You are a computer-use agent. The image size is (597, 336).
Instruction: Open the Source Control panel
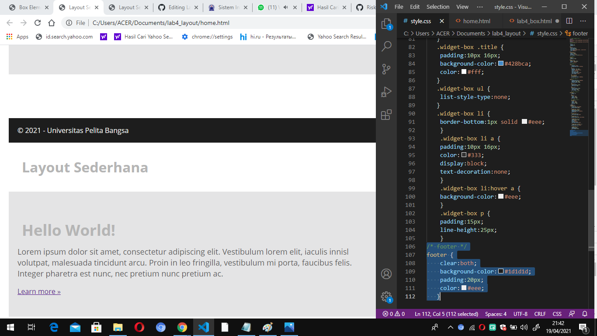click(386, 69)
